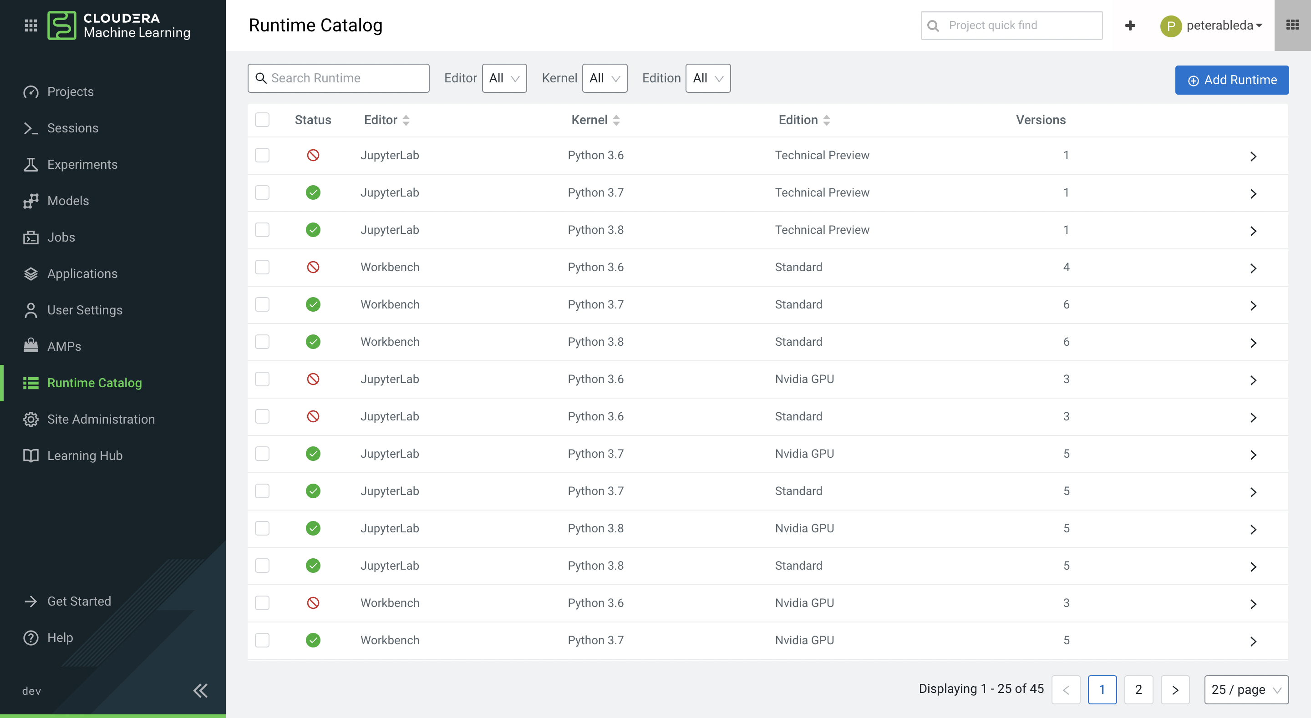Open the Editor filter dropdown

(x=504, y=78)
